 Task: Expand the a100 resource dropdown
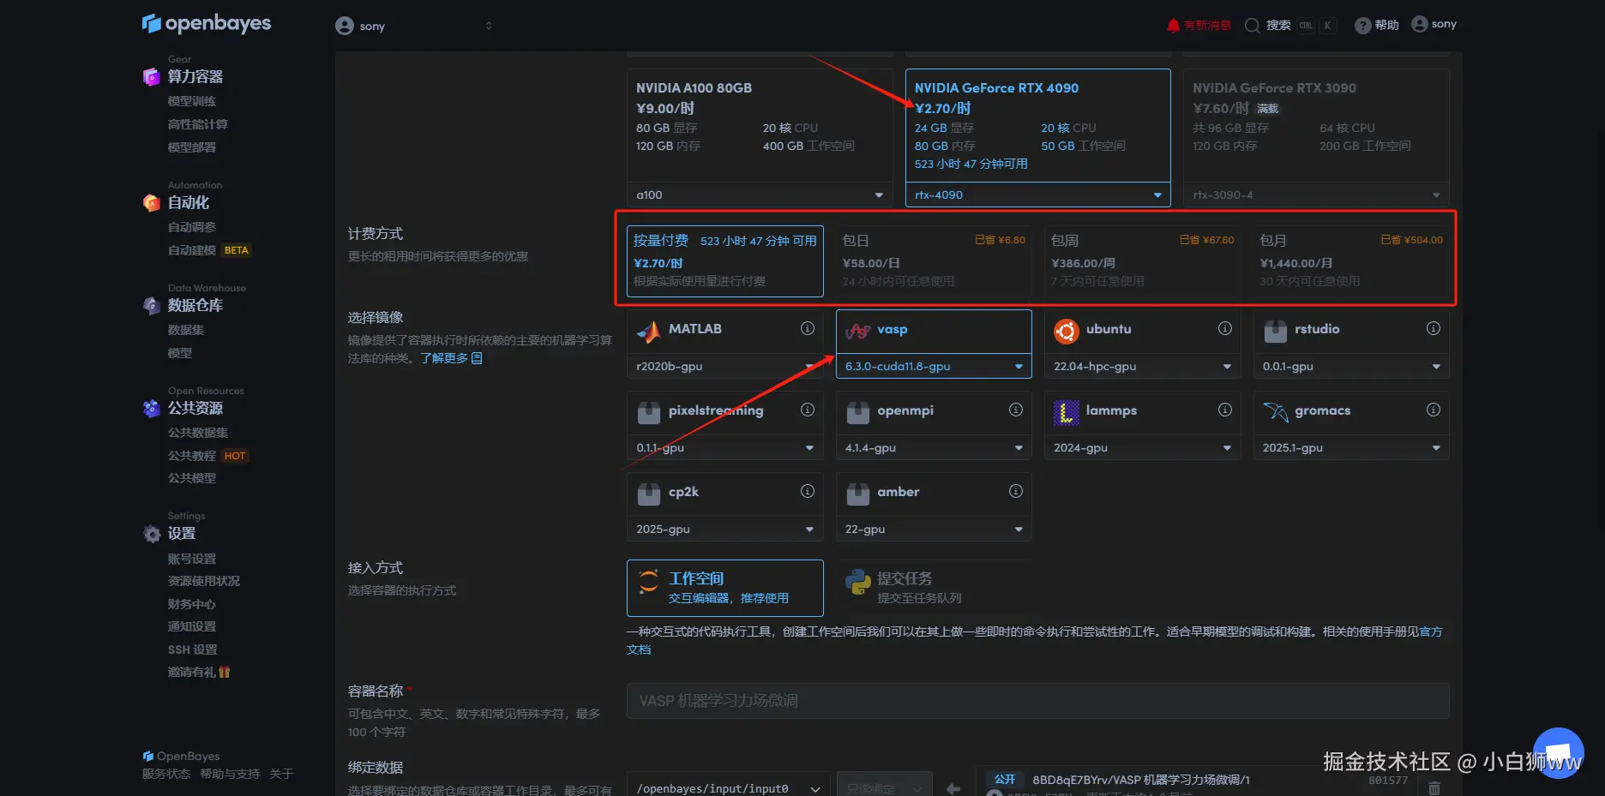click(x=760, y=195)
